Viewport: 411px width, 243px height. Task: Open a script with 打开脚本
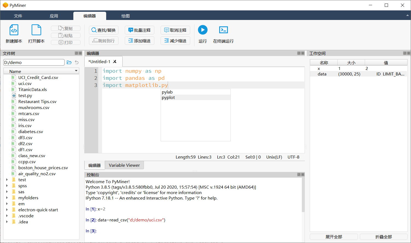point(36,34)
